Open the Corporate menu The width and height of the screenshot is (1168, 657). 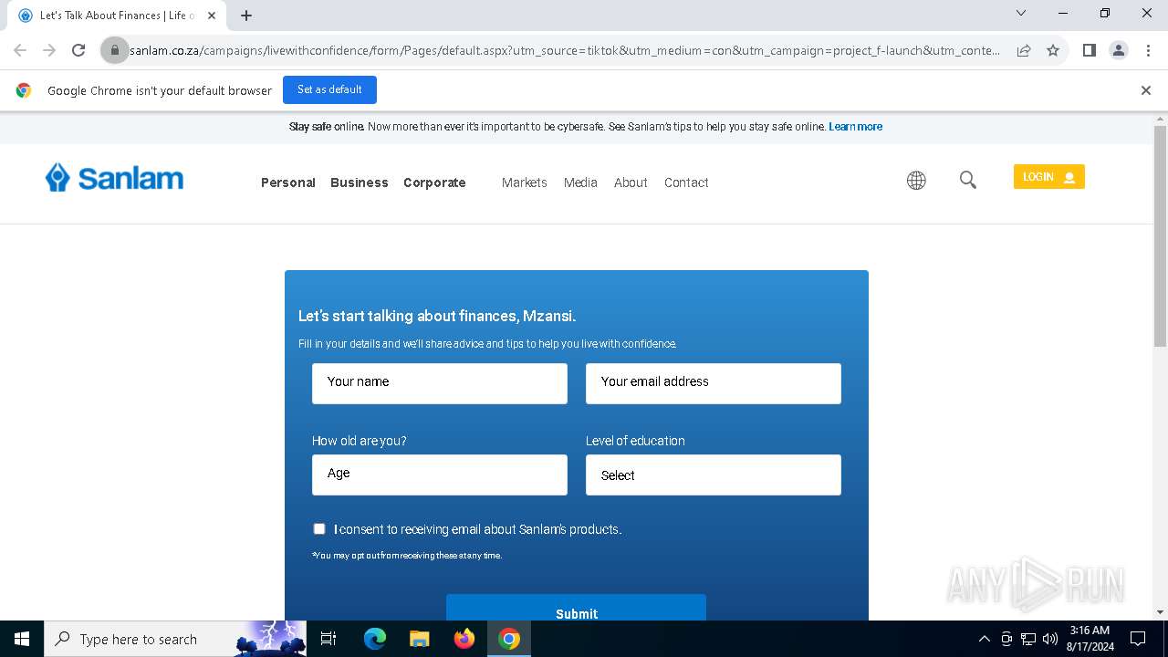pyautogui.click(x=434, y=182)
